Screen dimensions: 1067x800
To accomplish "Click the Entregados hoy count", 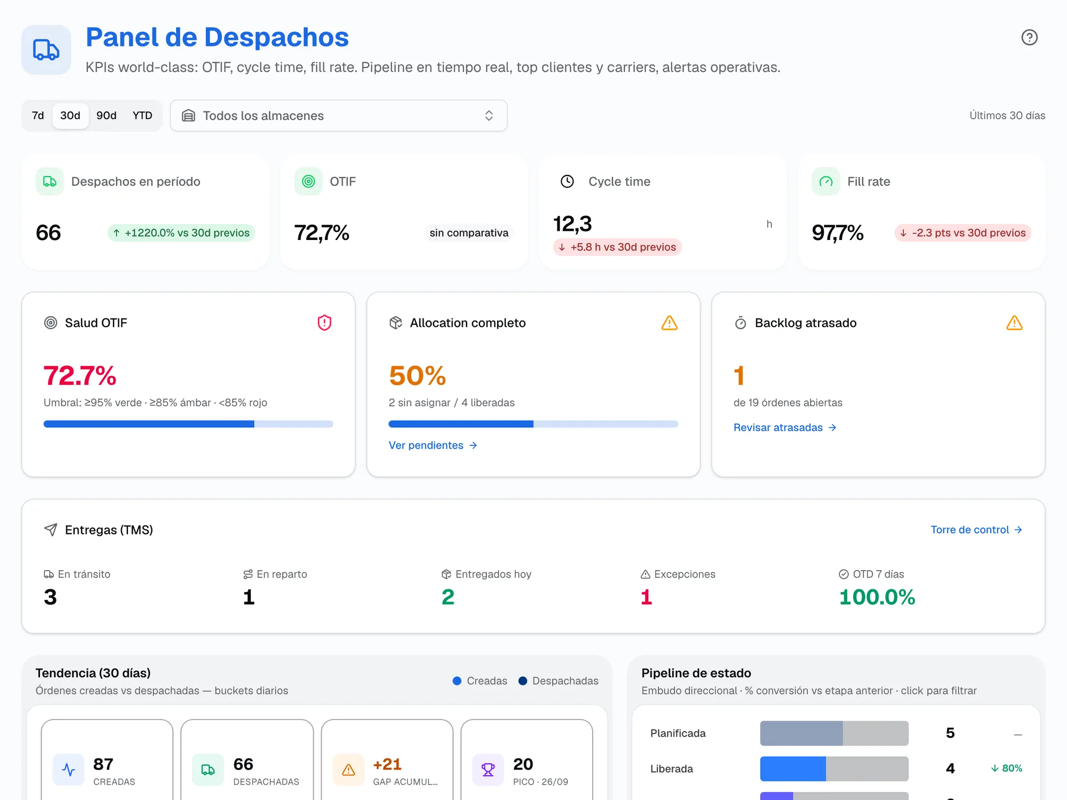I will (x=448, y=597).
